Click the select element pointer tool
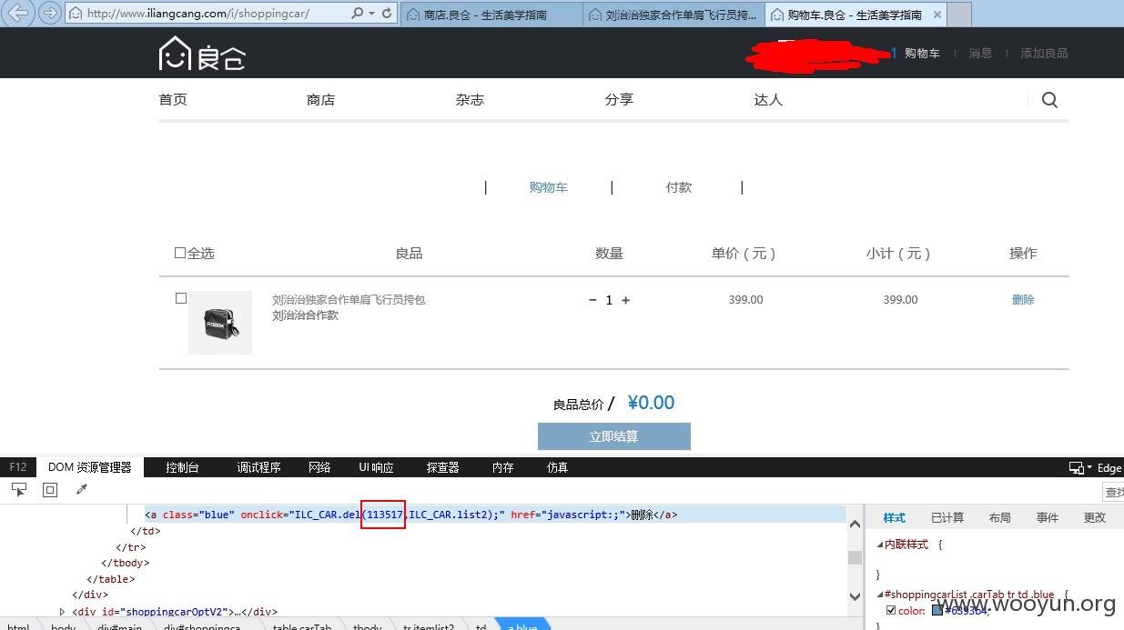The width and height of the screenshot is (1124, 630). point(18,490)
